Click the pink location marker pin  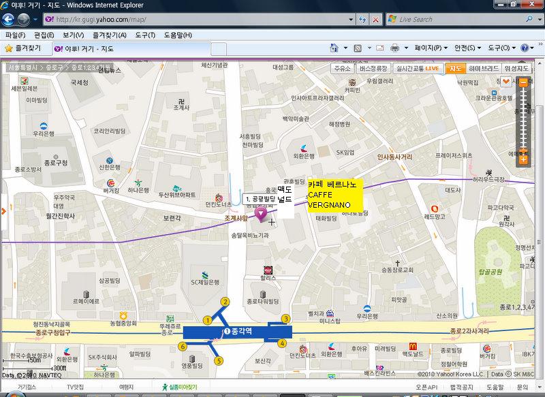point(260,214)
